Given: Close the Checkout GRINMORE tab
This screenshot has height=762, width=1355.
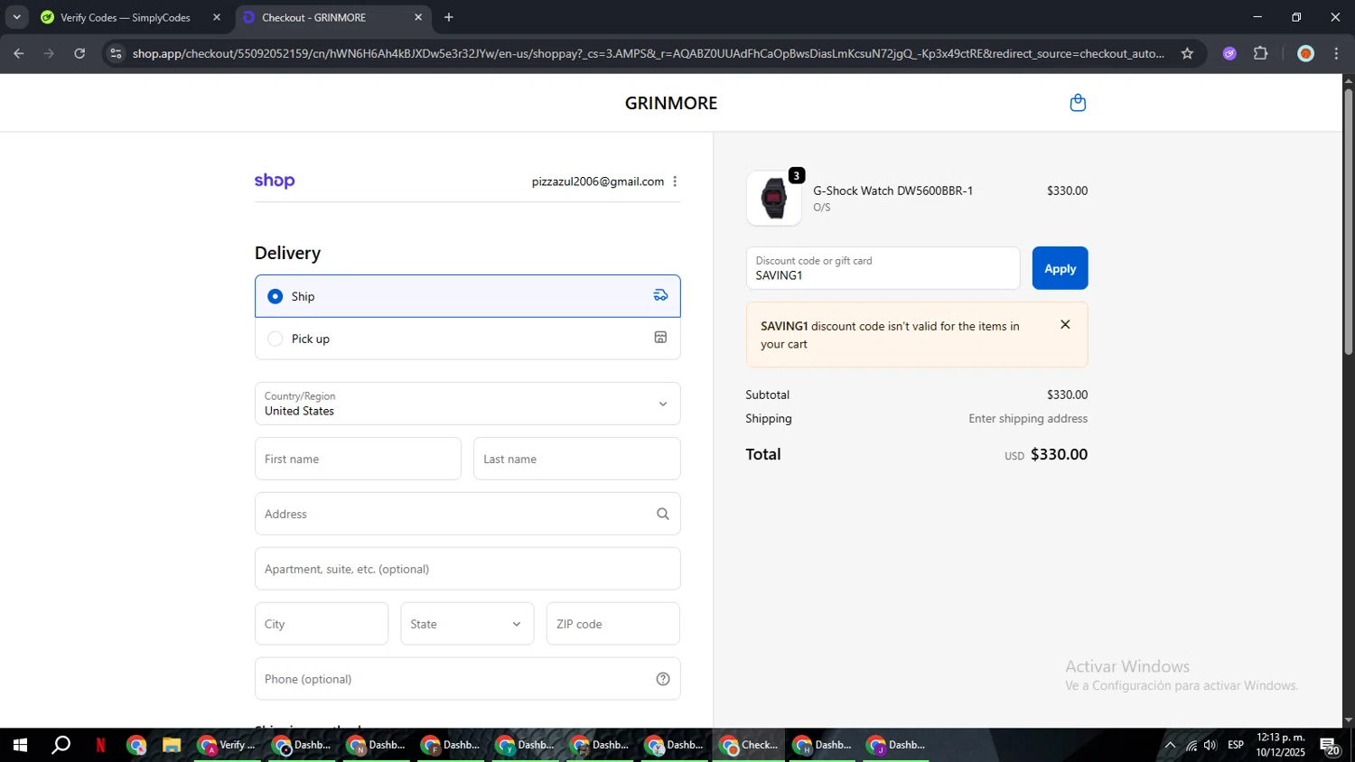Looking at the screenshot, I should 418,17.
